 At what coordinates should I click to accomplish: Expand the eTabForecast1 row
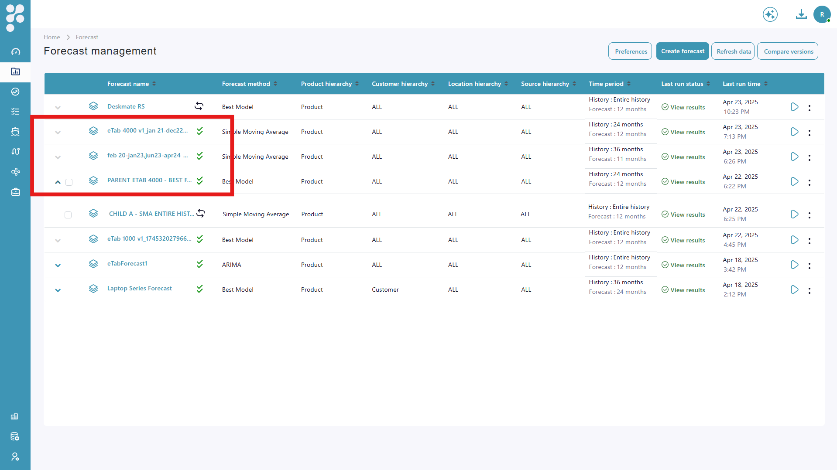(x=58, y=265)
